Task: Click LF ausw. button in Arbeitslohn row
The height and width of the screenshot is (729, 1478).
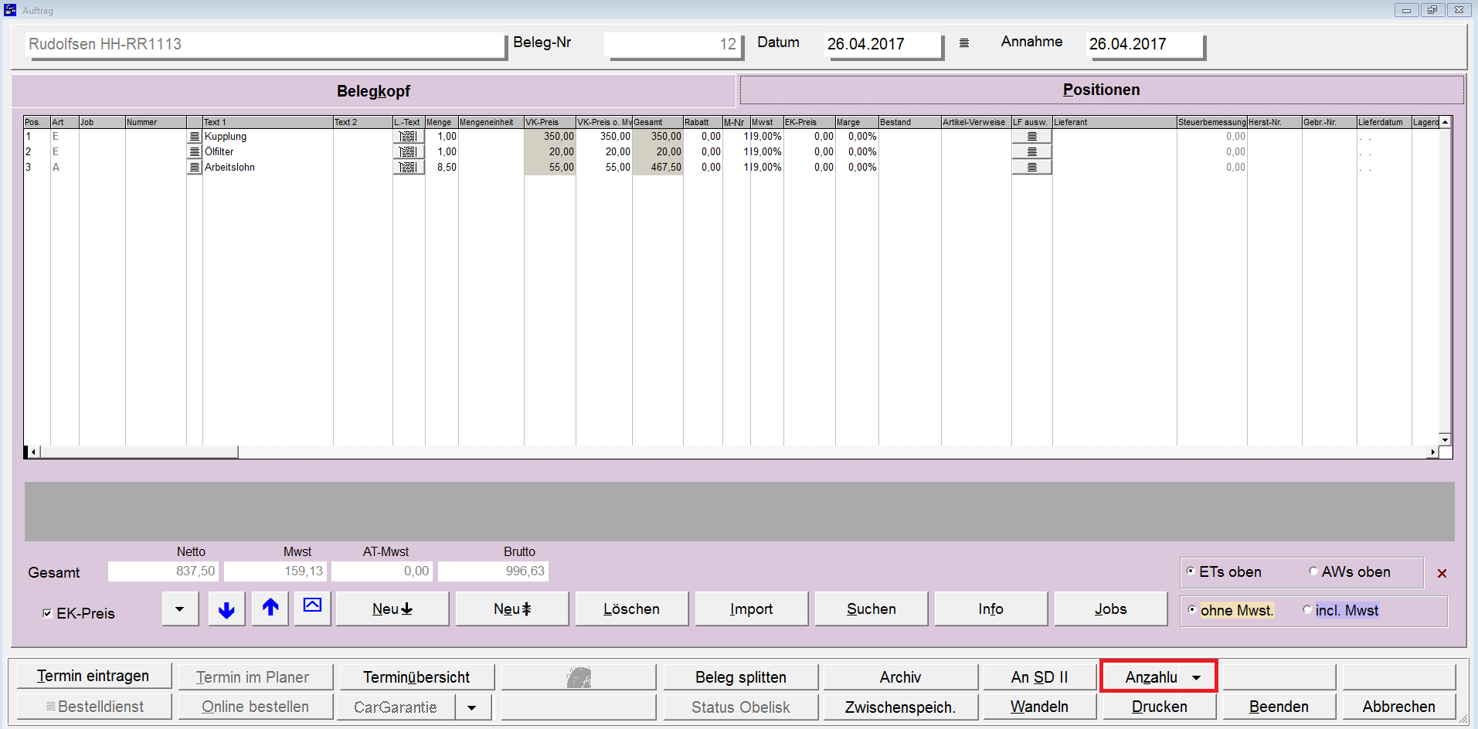Action: point(1031,168)
